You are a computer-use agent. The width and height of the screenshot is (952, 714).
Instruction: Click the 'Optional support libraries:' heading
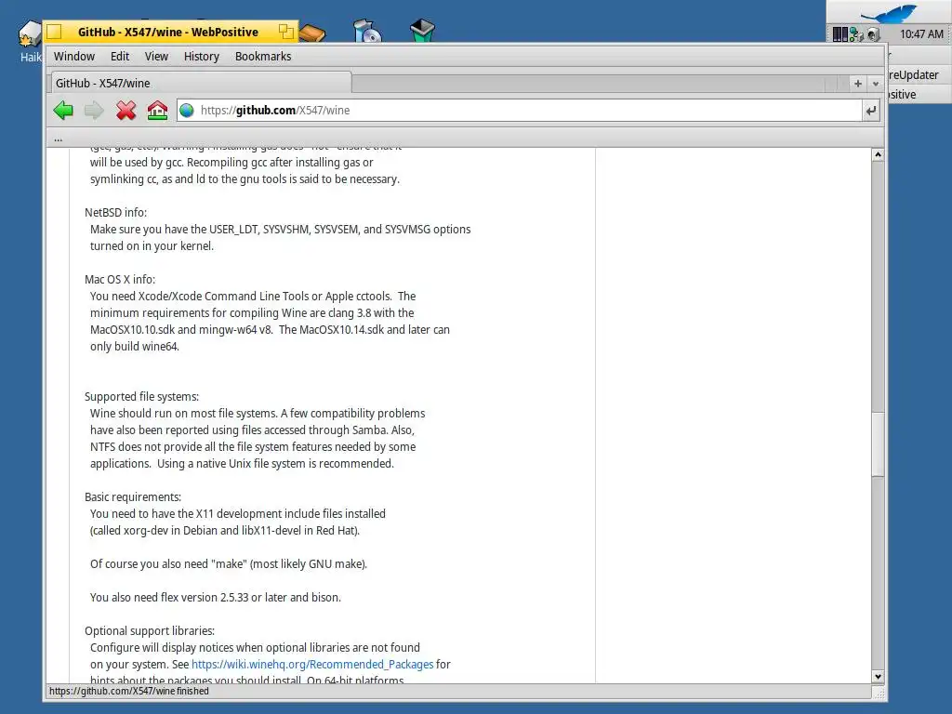(x=150, y=631)
